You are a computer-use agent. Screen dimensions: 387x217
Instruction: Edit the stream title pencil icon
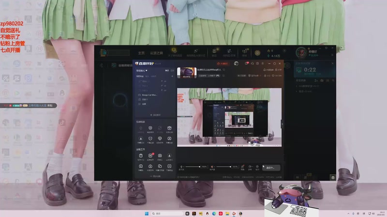tap(224, 70)
